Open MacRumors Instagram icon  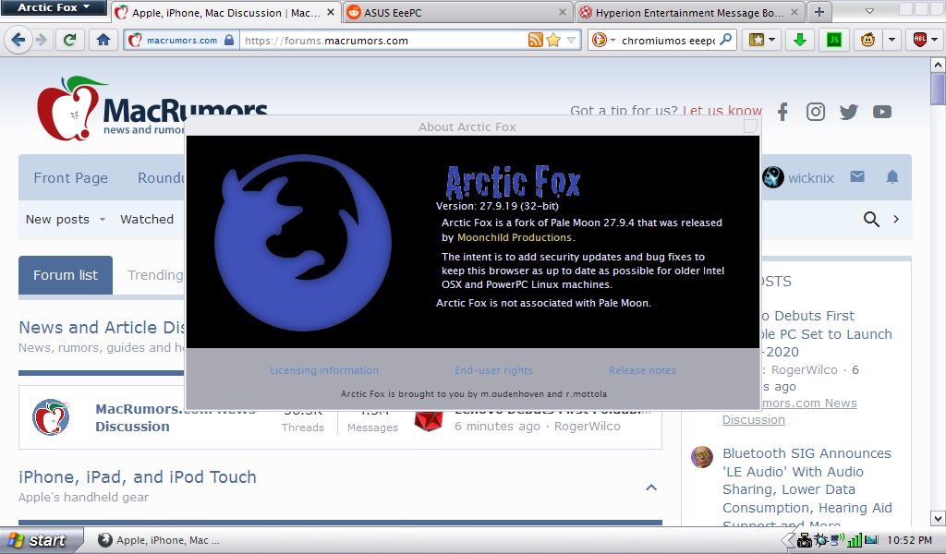[816, 112]
